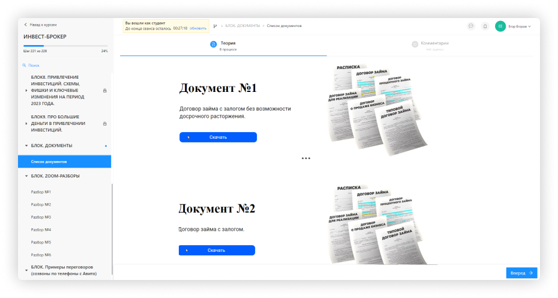Expand БЛОК8 Привлечение инвестиций section
Screen dimensions: 558x298
pyautogui.click(x=26, y=91)
